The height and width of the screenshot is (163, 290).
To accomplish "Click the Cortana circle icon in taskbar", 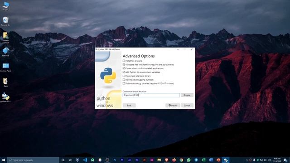I will pos(63,160).
